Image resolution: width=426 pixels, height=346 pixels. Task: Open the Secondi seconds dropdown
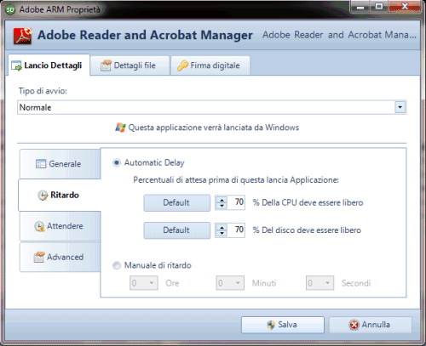click(x=319, y=283)
